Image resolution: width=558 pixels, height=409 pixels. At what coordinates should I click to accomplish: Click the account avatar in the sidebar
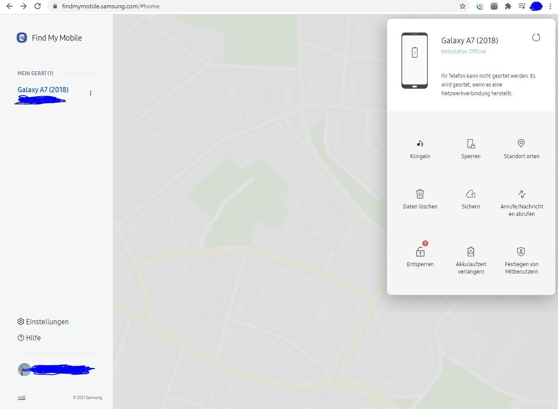[24, 370]
